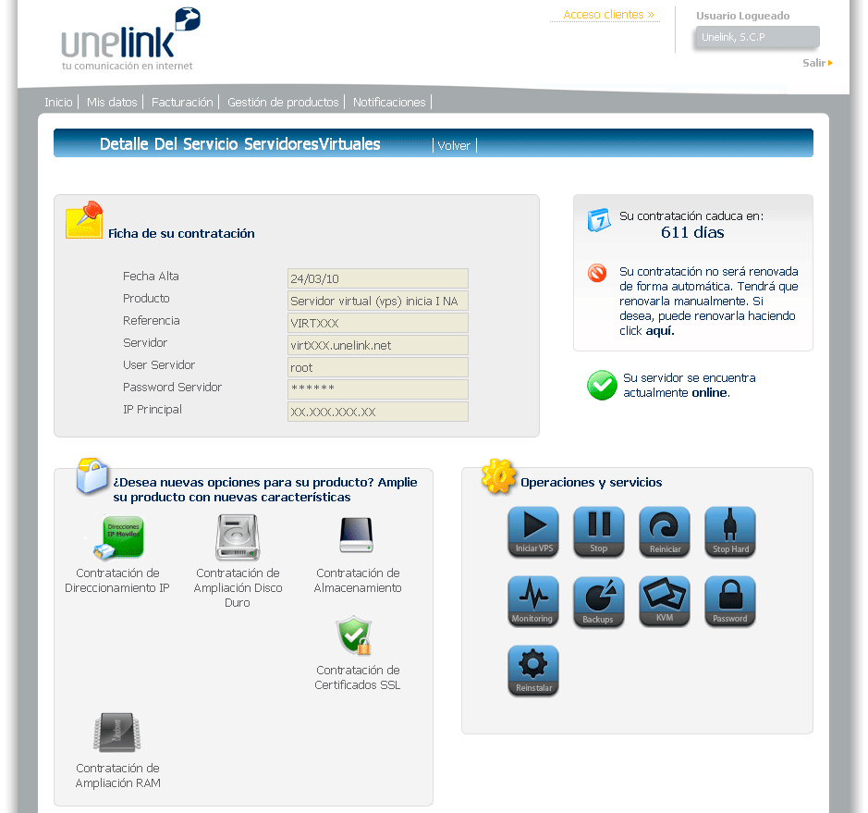
Task: Open the Monitoring pulse icon
Action: click(x=533, y=601)
